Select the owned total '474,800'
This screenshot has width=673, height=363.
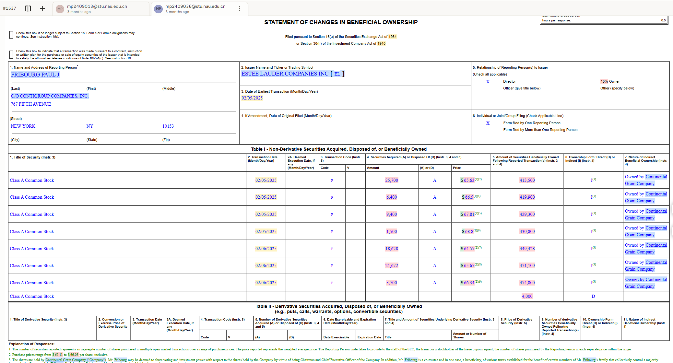527,283
